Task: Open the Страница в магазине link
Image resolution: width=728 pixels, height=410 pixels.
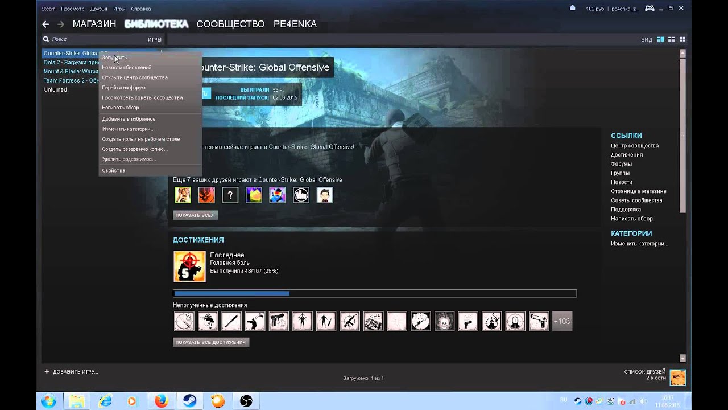Action: pos(639,191)
